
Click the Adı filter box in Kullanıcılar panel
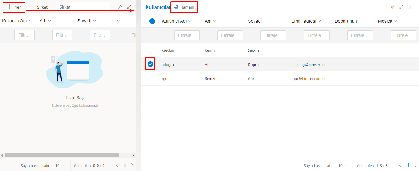coord(230,35)
